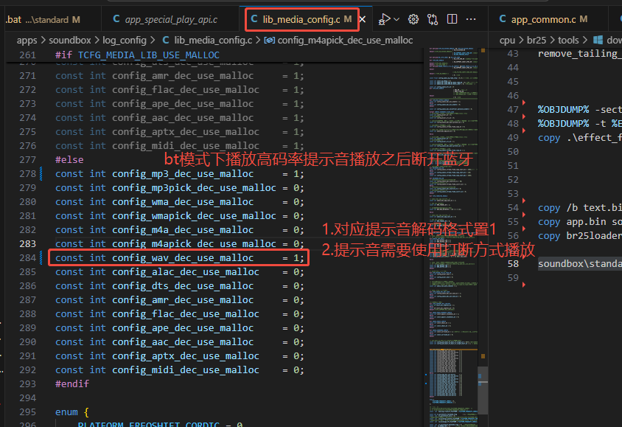Screen dimensions: 622x427
Task: Click the 'cpu' breadcrumb in right editor
Action: (507, 40)
